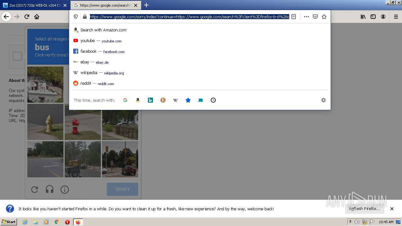Get a new captcha challenge
The height and width of the screenshot is (226, 402).
tap(35, 189)
